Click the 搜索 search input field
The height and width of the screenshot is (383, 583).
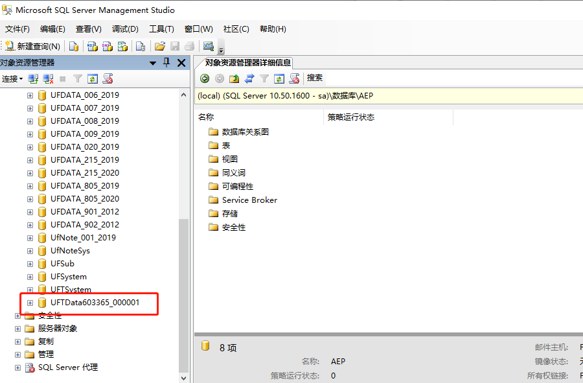315,78
